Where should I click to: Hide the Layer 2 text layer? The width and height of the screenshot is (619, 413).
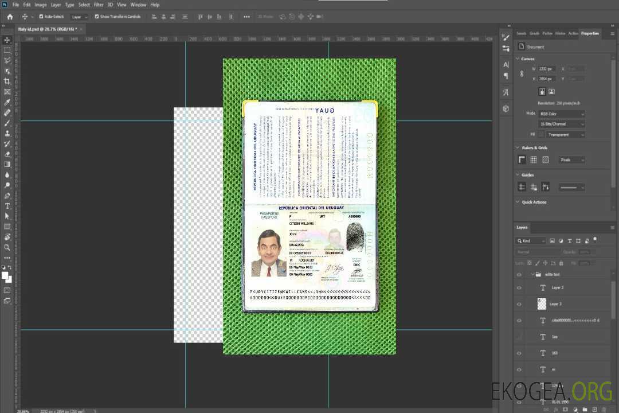tap(519, 288)
